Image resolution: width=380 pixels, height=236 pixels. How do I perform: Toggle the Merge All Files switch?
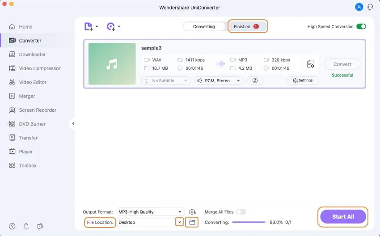[241, 212]
